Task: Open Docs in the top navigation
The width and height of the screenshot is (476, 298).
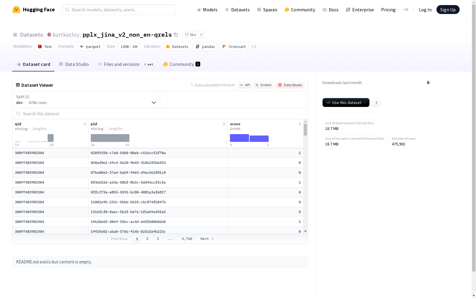Action: (x=331, y=10)
